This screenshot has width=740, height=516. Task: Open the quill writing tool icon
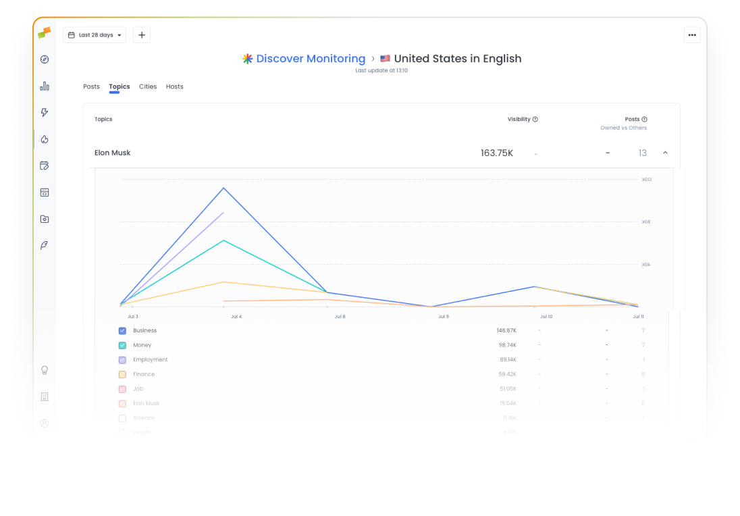coord(44,245)
